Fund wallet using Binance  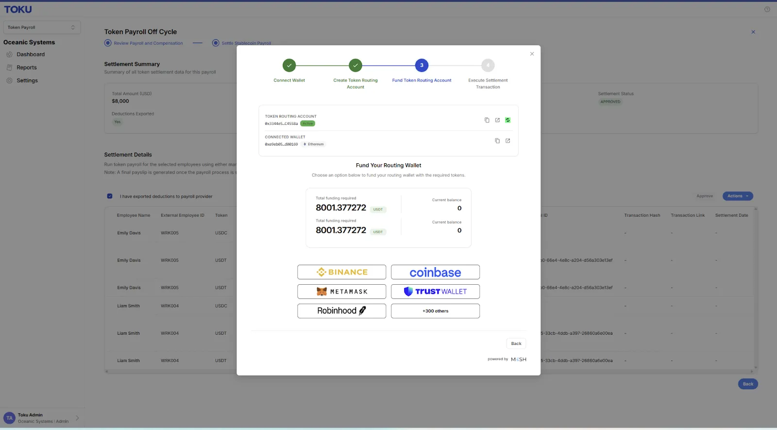tap(341, 272)
